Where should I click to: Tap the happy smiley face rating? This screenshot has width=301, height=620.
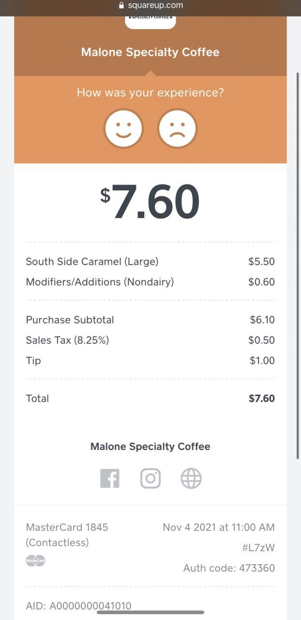(x=123, y=129)
